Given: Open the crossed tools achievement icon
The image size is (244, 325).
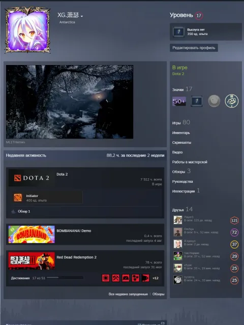Looking at the screenshot, I should [115, 278].
